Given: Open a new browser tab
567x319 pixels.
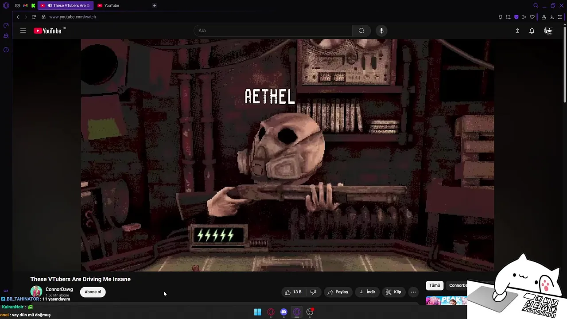Looking at the screenshot, I should point(154,5).
